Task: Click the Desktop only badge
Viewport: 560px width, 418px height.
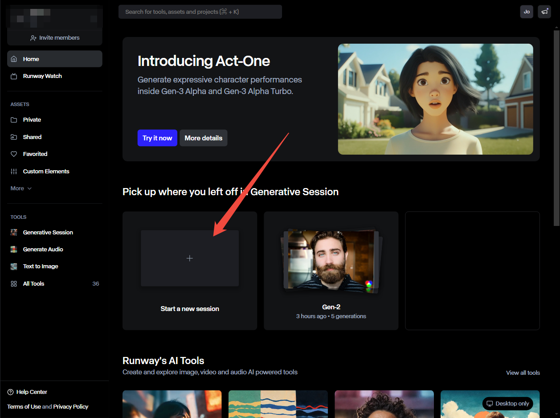Action: pyautogui.click(x=508, y=404)
